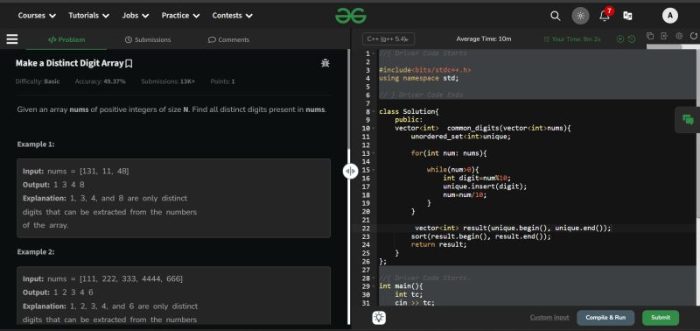The width and height of the screenshot is (700, 331).
Task: Click the Submit button
Action: coord(661,318)
